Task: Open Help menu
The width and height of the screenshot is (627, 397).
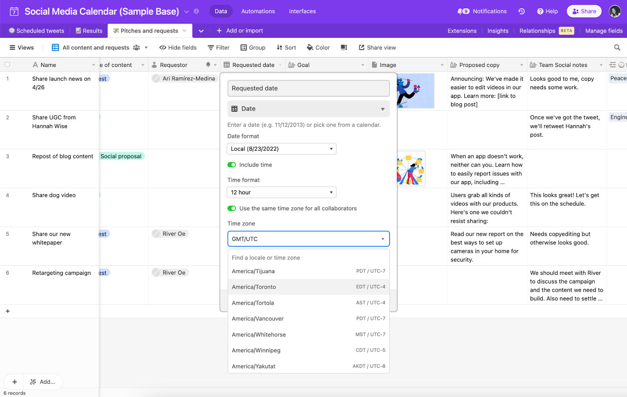Action: click(547, 11)
